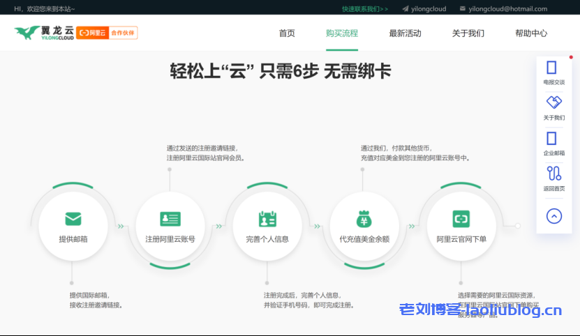Open 关于我们 in top navigation
580x336 pixels.
click(468, 33)
